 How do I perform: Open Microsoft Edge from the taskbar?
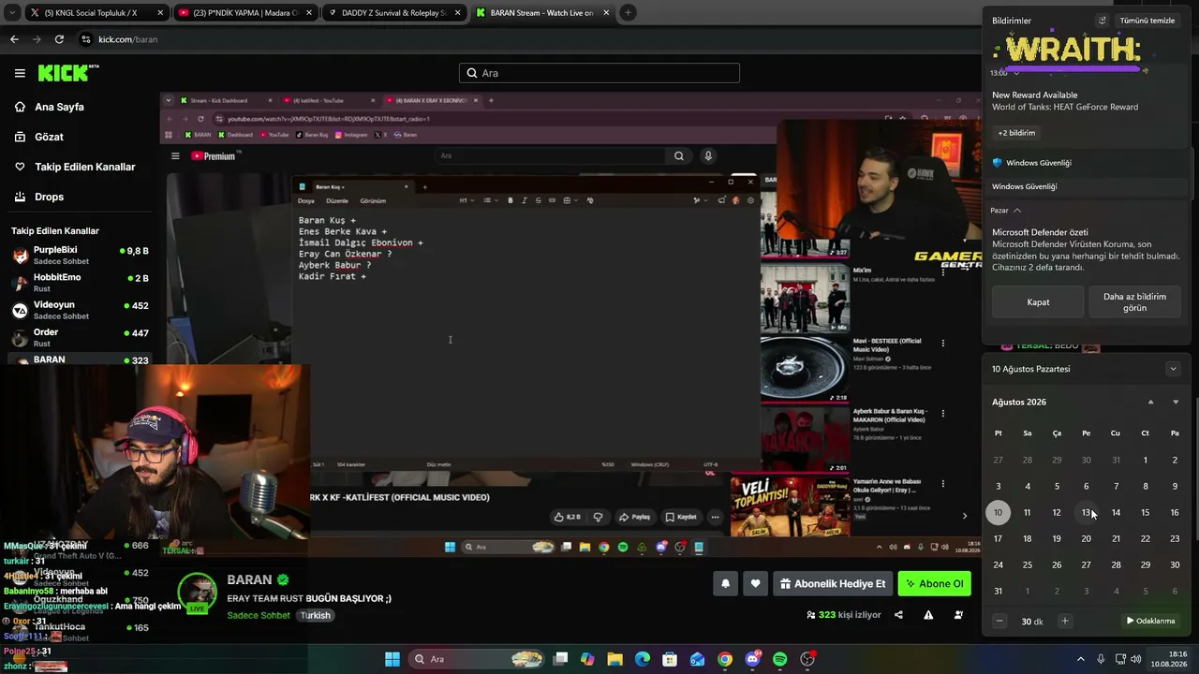[643, 659]
